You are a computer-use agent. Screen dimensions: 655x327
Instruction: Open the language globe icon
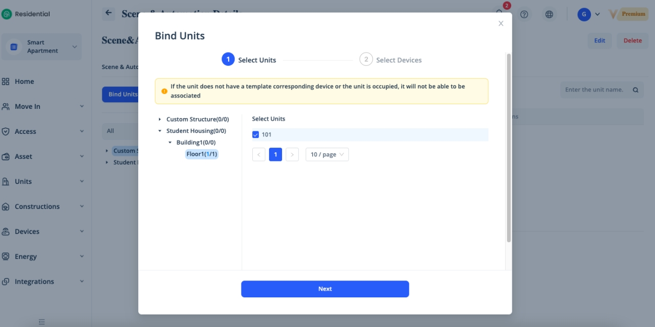click(549, 14)
